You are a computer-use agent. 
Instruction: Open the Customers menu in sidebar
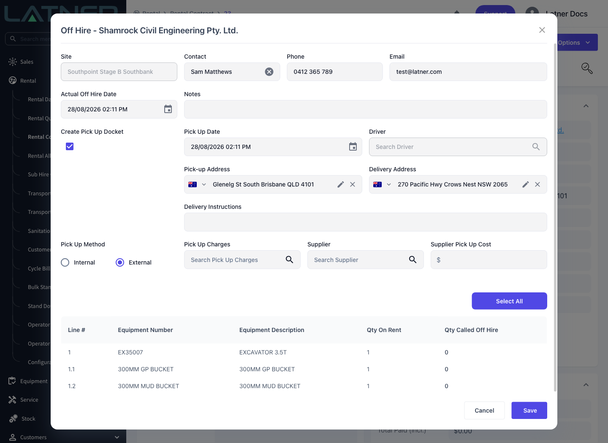33,437
